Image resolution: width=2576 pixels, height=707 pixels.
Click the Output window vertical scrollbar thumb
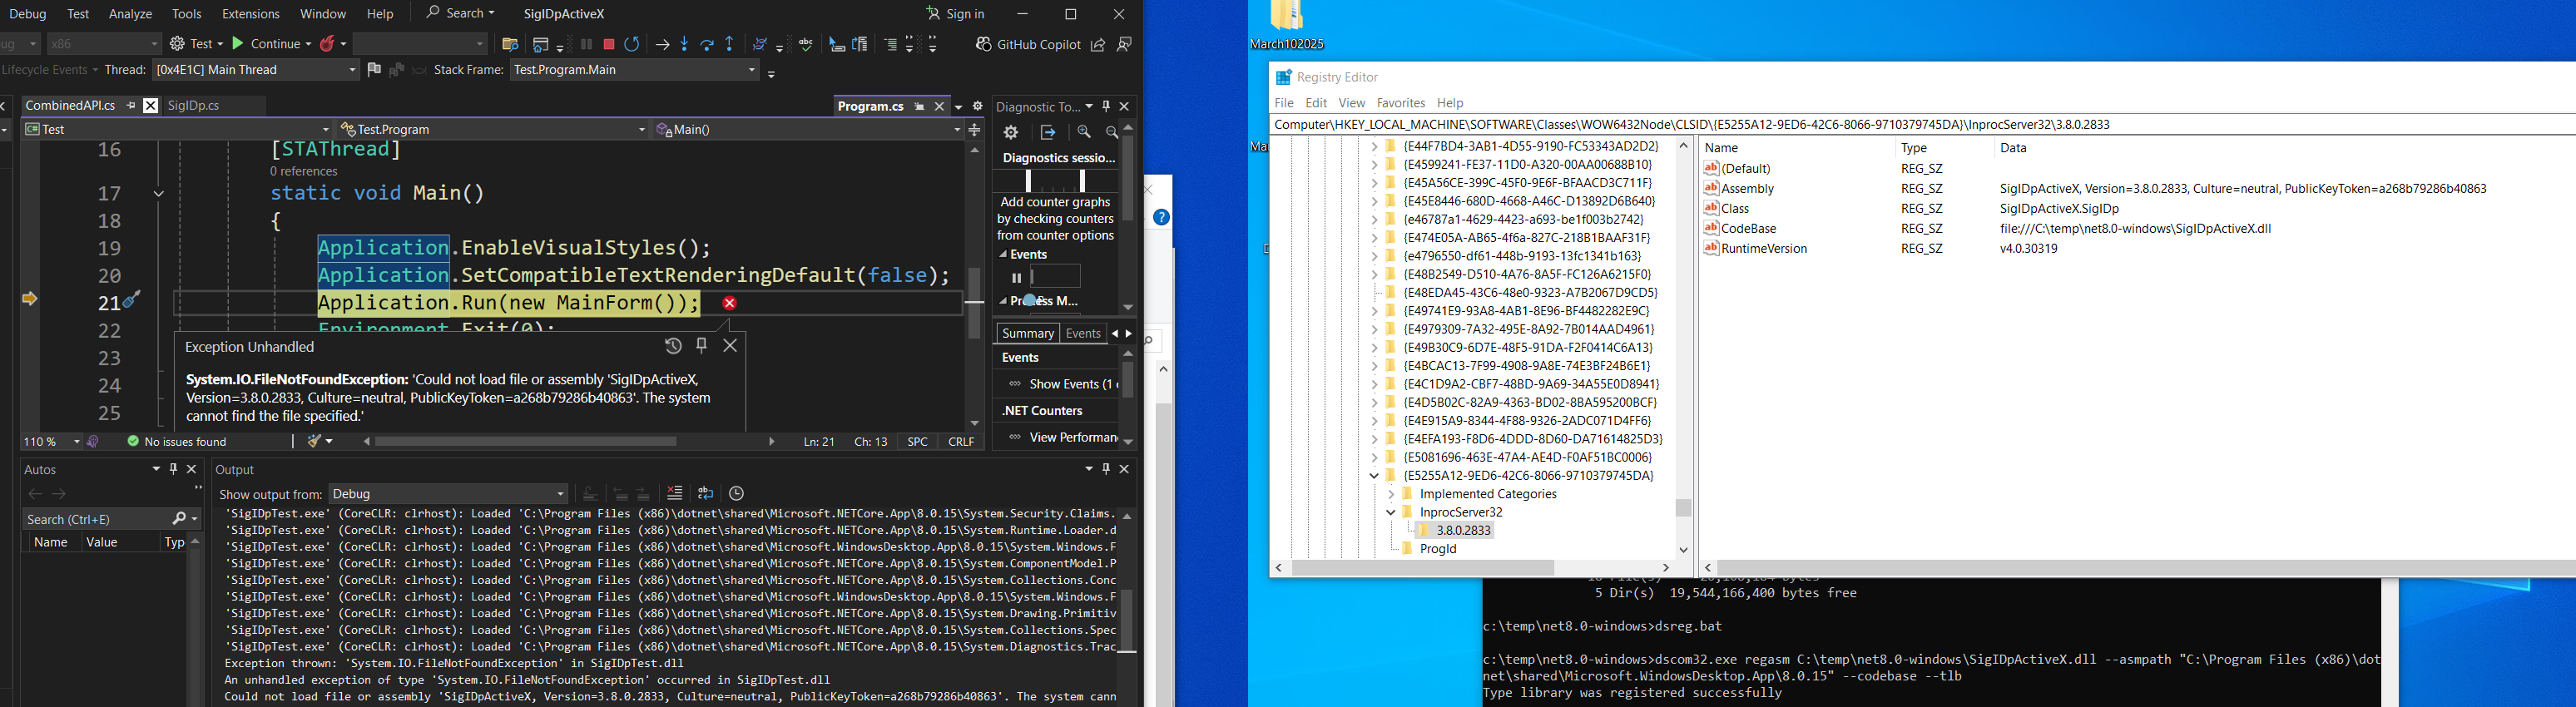(1127, 620)
